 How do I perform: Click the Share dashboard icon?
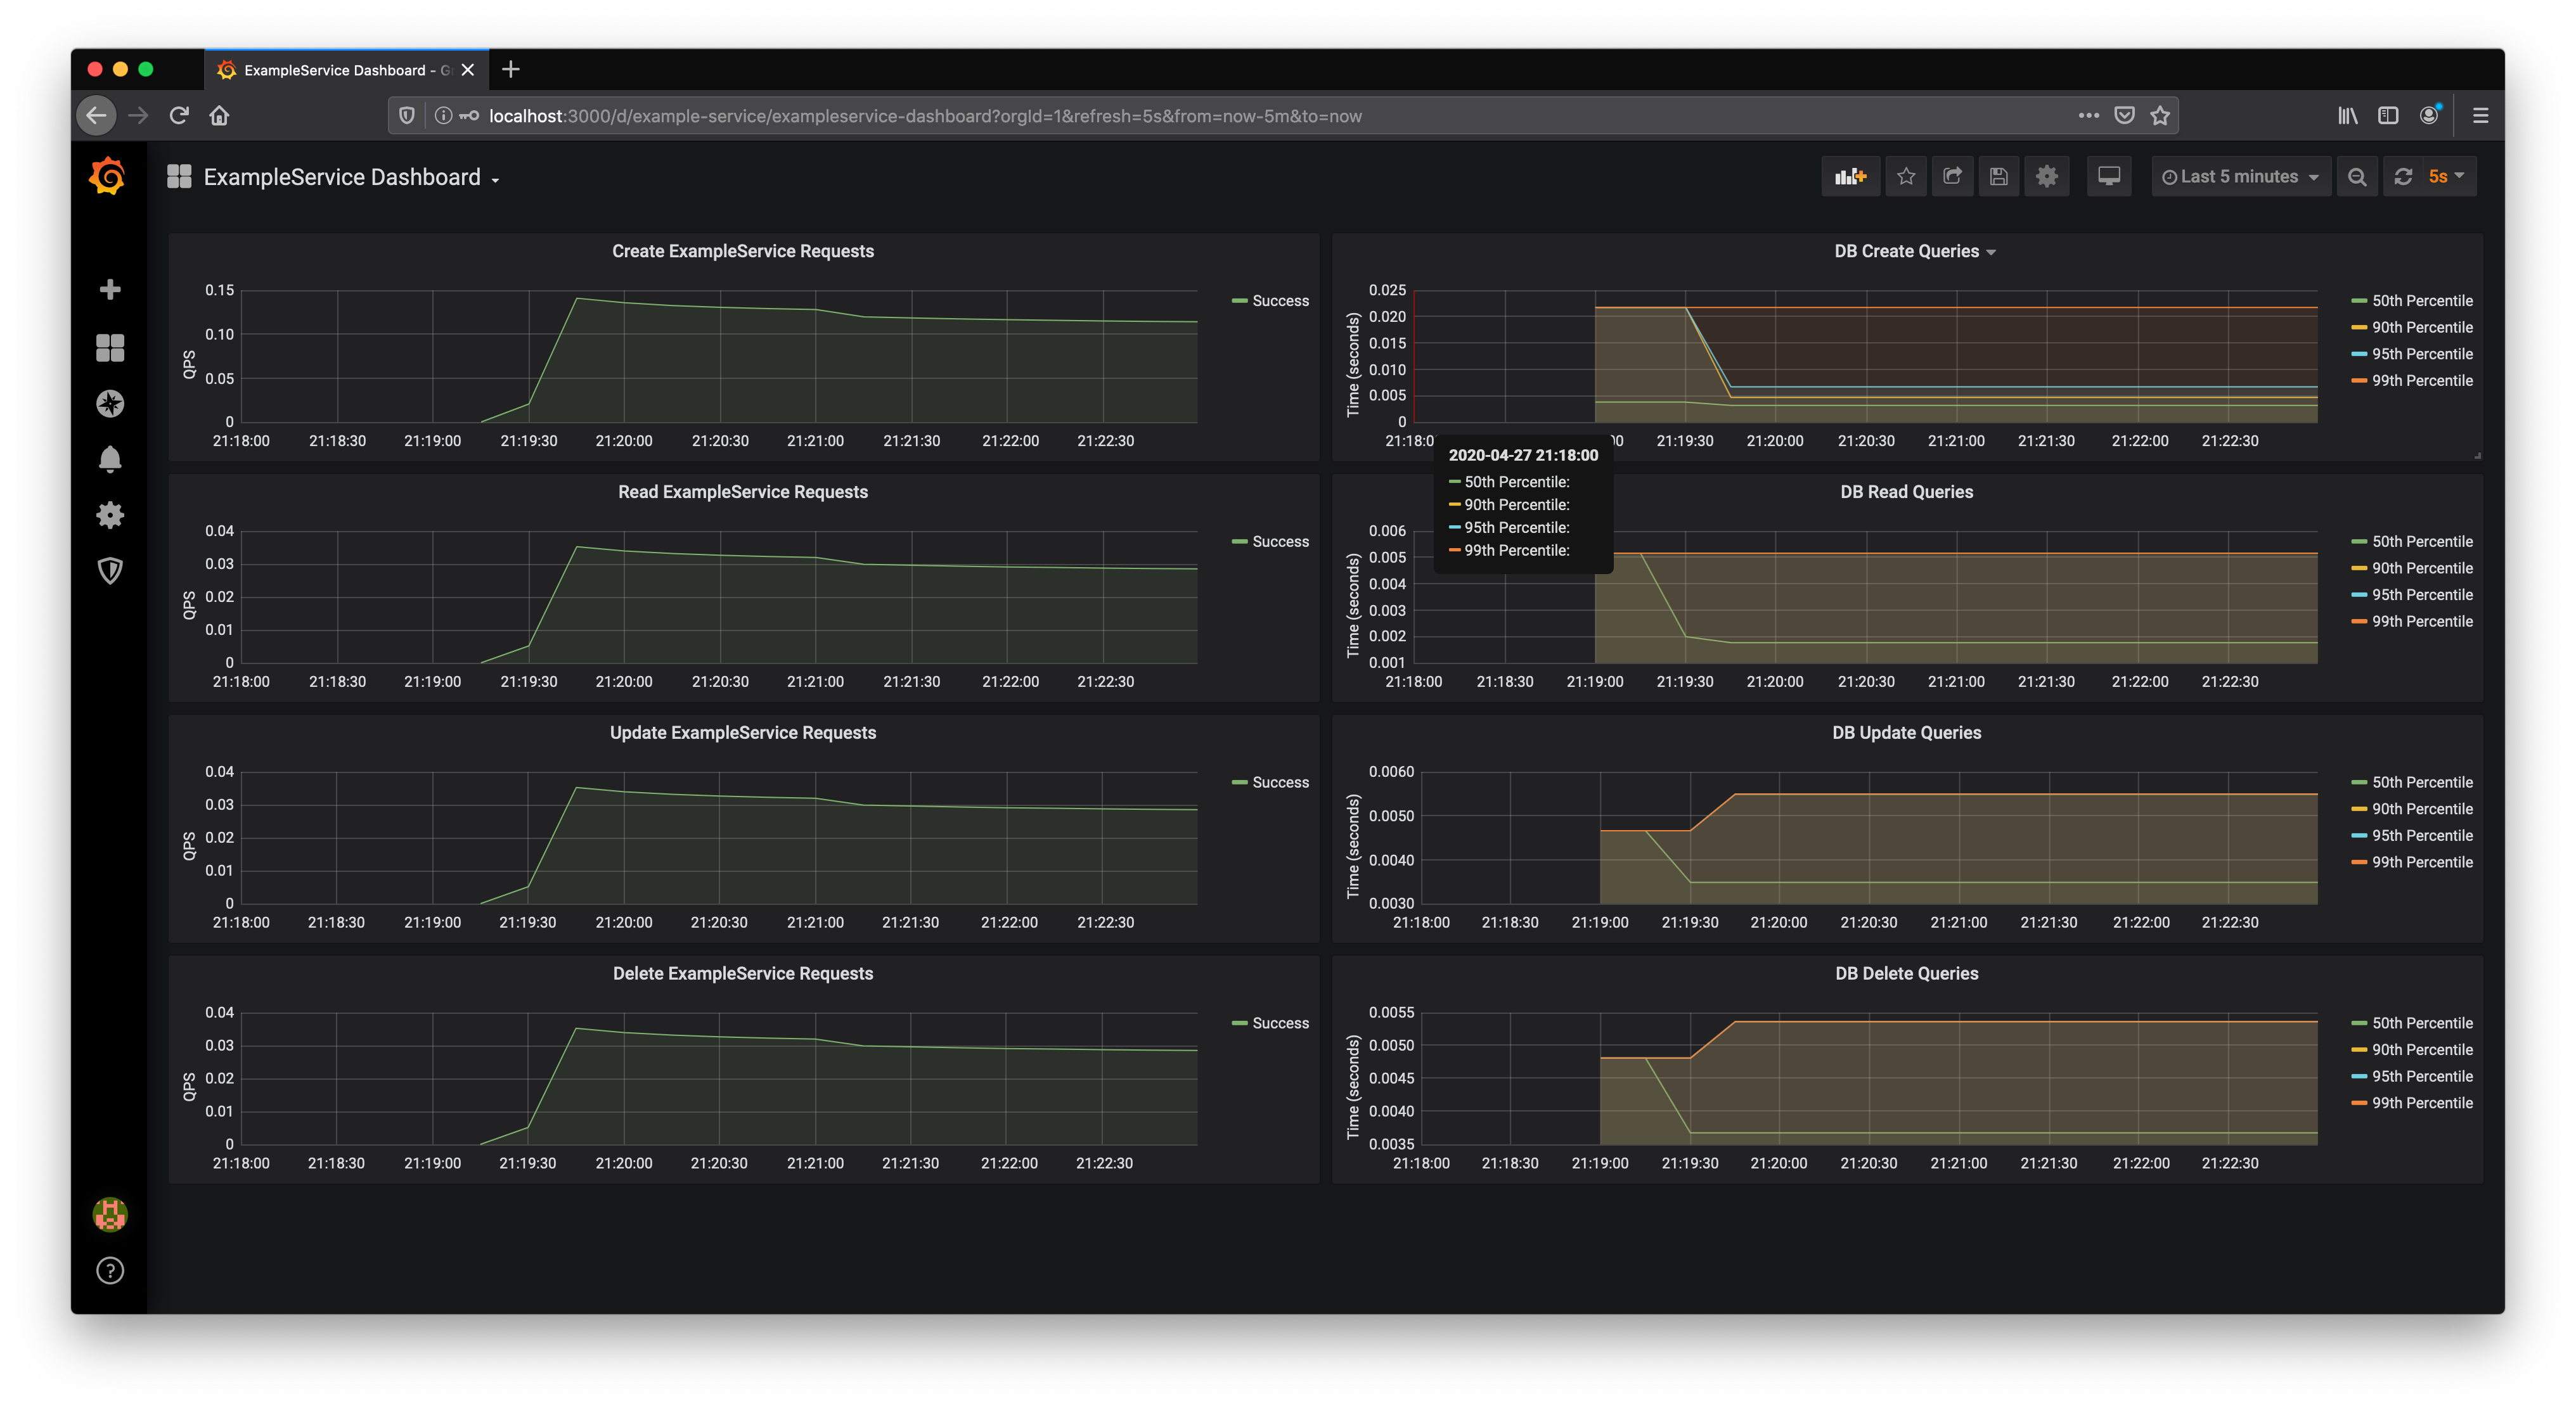tap(1952, 177)
